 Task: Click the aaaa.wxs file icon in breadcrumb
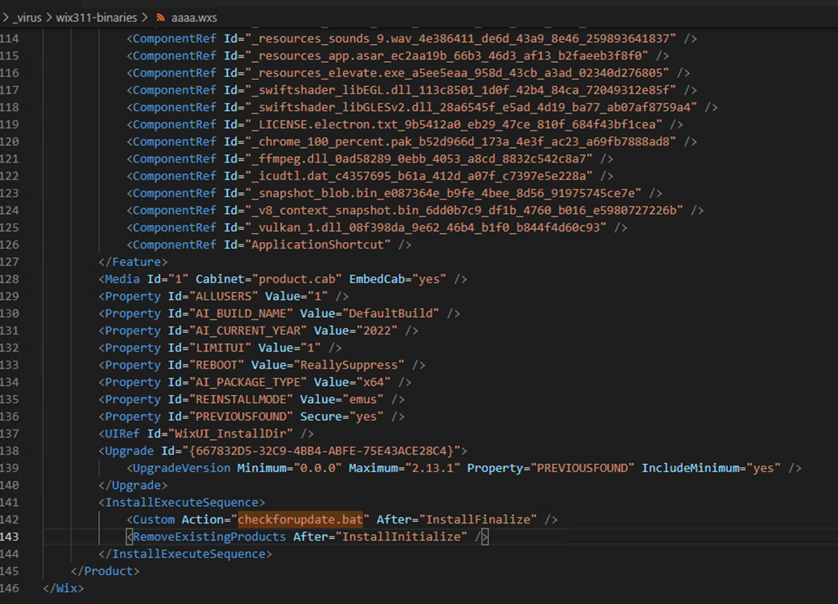(x=161, y=18)
